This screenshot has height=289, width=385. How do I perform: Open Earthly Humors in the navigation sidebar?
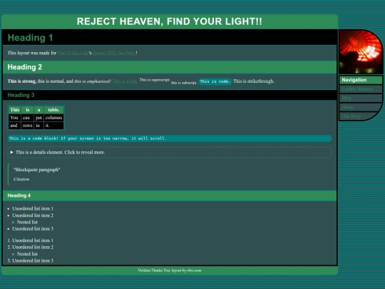coord(357,89)
